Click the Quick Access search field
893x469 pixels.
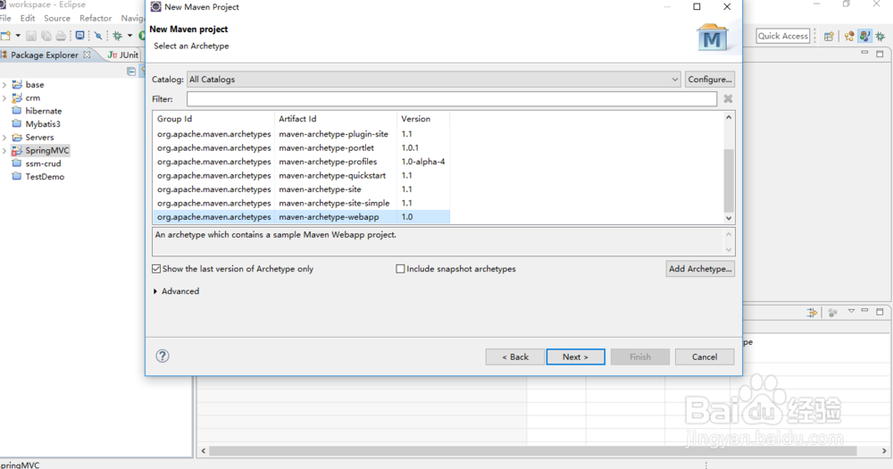coord(783,36)
